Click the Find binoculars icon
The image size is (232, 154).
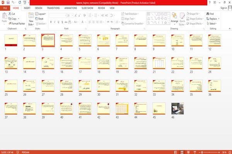[x=208, y=14]
